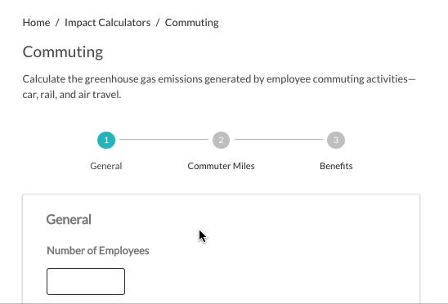
Task: Click the General section heading in the card
Action: pyautogui.click(x=69, y=220)
